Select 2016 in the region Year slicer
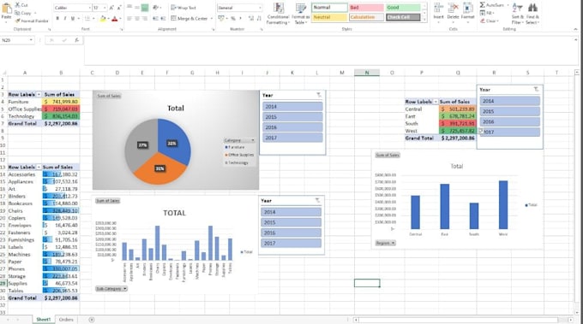Screen dimensions: 583x324 (x=509, y=121)
